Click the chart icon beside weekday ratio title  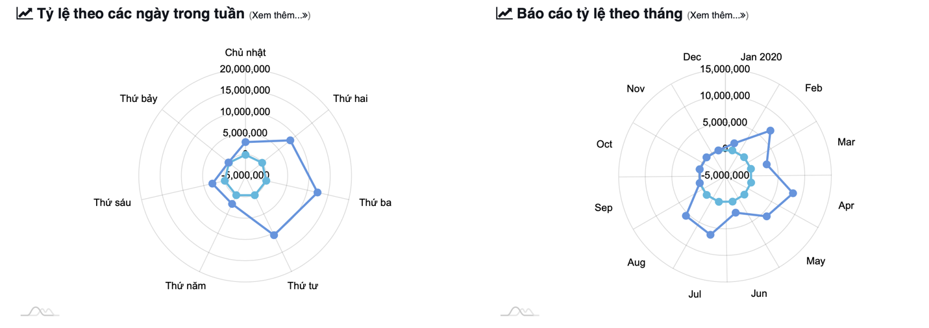tap(25, 13)
